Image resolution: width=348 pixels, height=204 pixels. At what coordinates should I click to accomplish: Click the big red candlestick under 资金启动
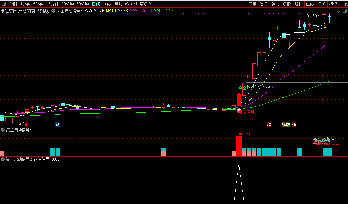click(x=239, y=100)
